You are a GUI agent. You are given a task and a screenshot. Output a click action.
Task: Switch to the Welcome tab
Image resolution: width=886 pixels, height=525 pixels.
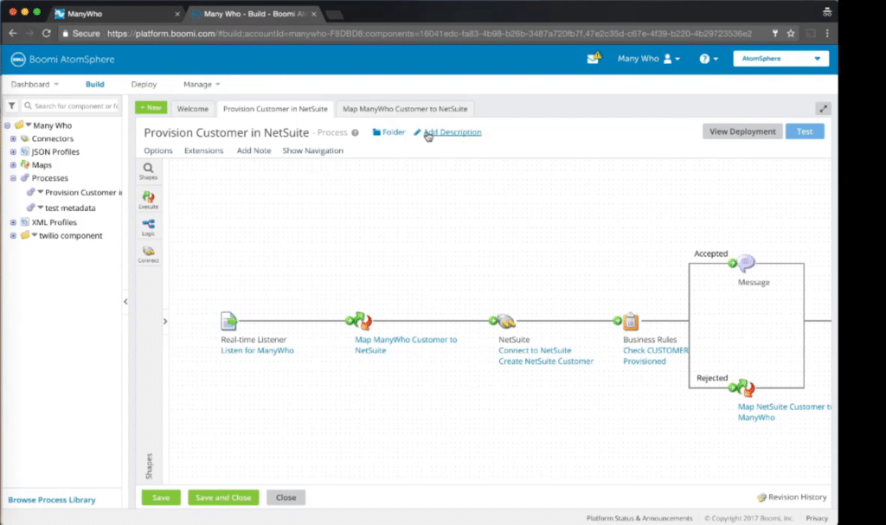[x=192, y=108]
